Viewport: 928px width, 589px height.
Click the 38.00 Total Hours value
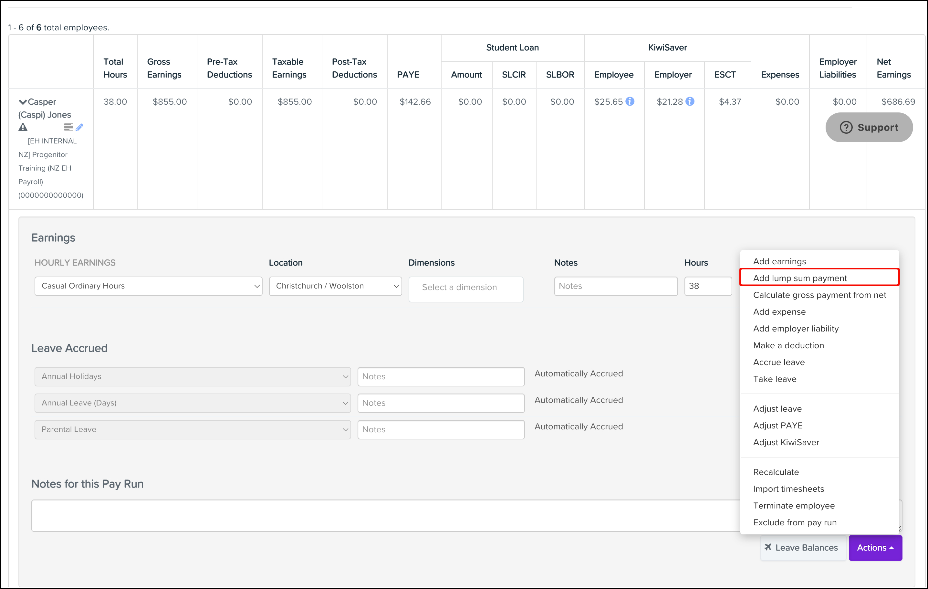point(115,102)
